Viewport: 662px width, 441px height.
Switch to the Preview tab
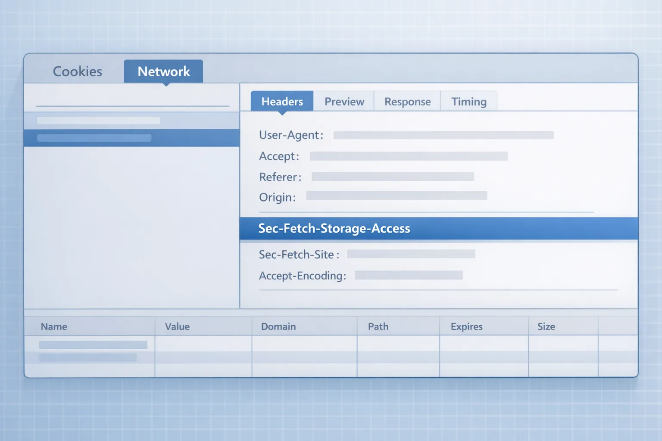click(x=344, y=102)
